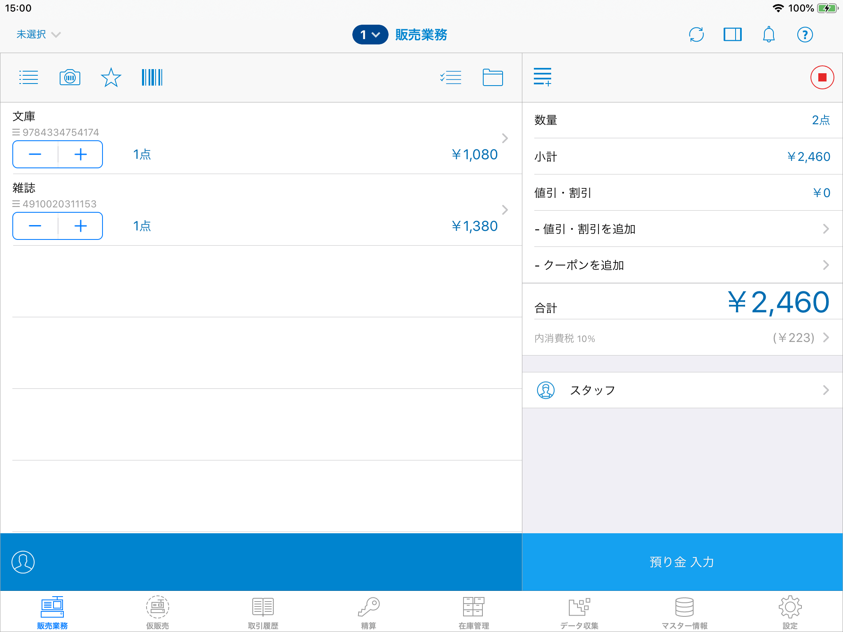843x632 pixels.
Task: Open favorites with the star icon
Action: [111, 77]
